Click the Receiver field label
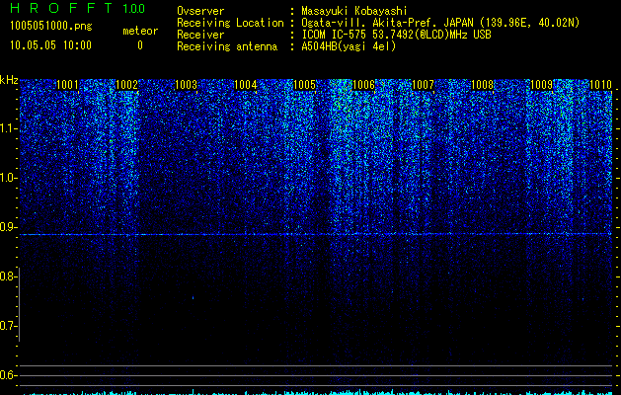 [x=200, y=35]
